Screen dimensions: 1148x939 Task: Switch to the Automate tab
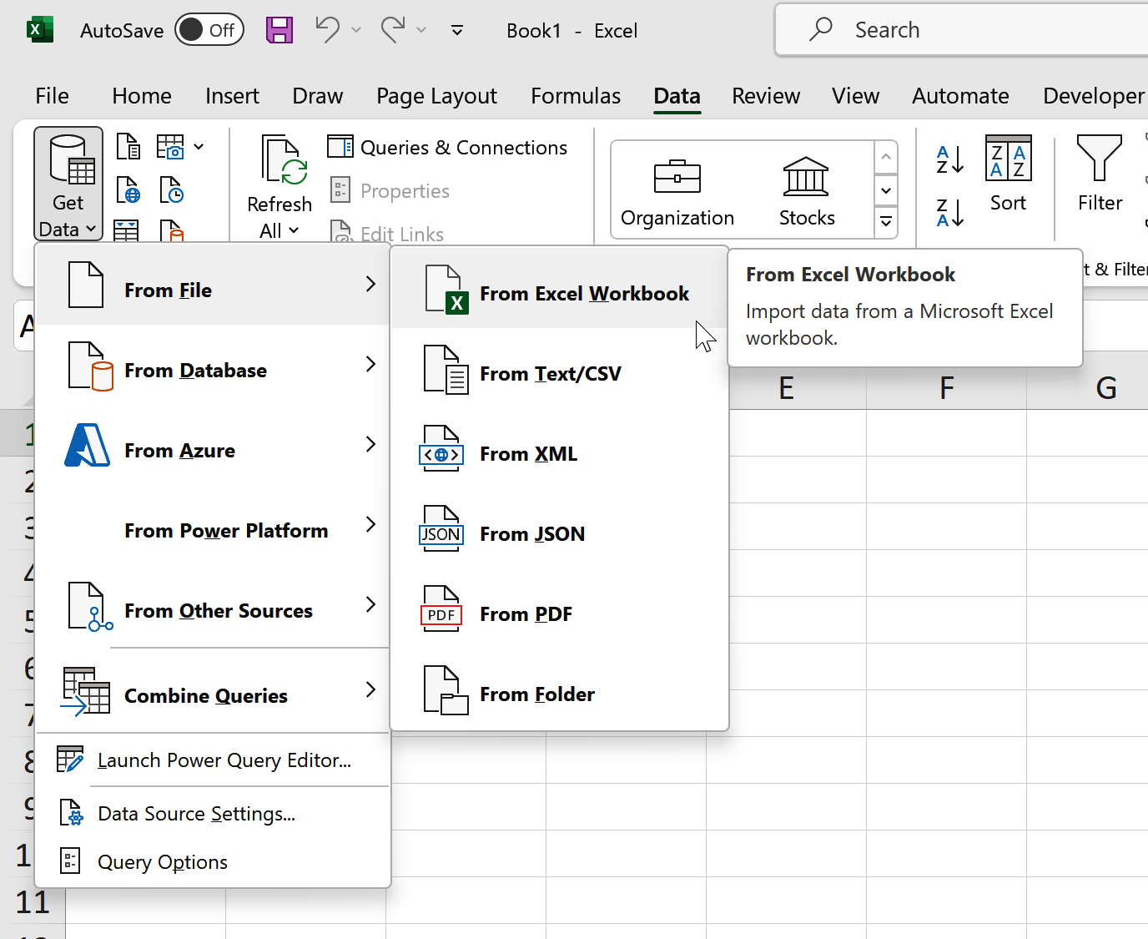pos(960,96)
